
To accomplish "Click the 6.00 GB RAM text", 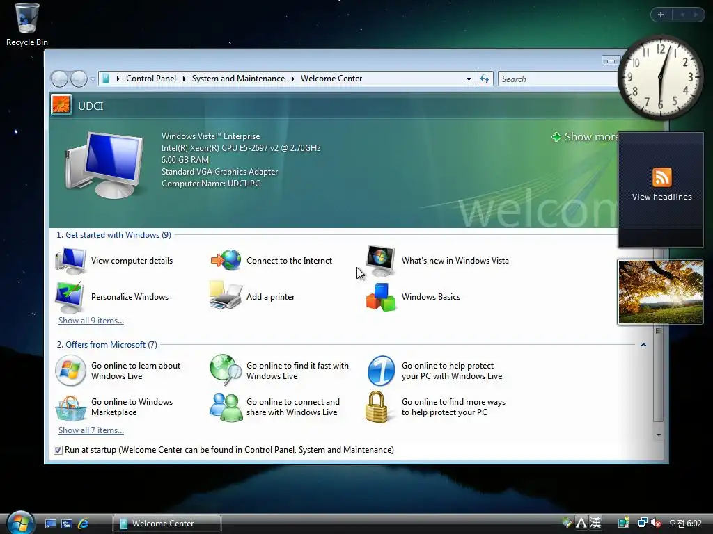I will coord(185,160).
